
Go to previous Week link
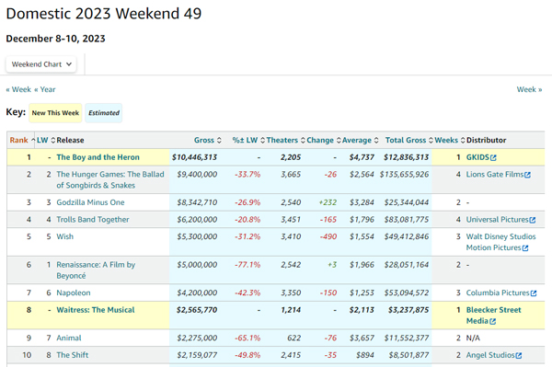pyautogui.click(x=18, y=89)
